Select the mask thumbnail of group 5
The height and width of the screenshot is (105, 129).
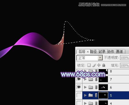click(x=103, y=95)
